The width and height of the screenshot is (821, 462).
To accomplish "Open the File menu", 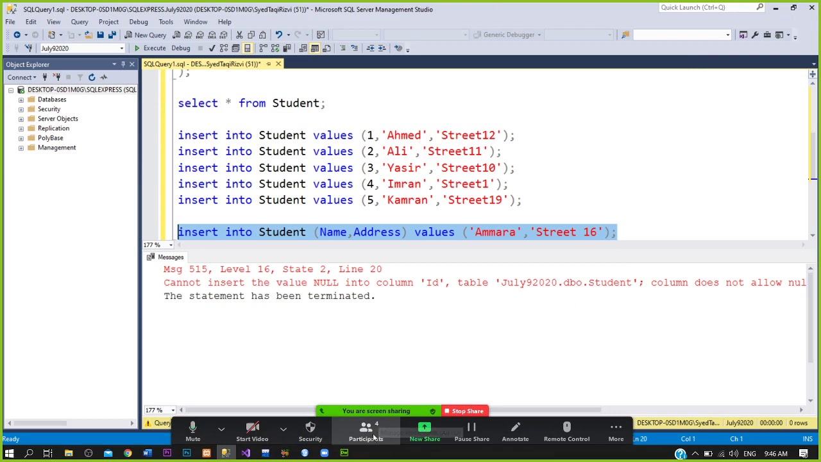I will point(10,22).
